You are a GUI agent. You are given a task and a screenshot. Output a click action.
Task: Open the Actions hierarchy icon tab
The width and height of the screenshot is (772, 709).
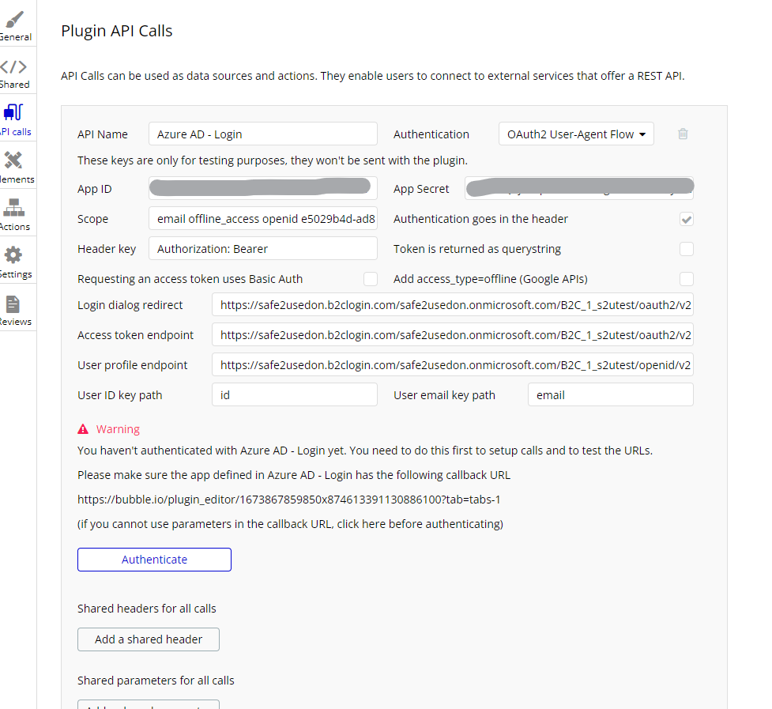coord(13,209)
